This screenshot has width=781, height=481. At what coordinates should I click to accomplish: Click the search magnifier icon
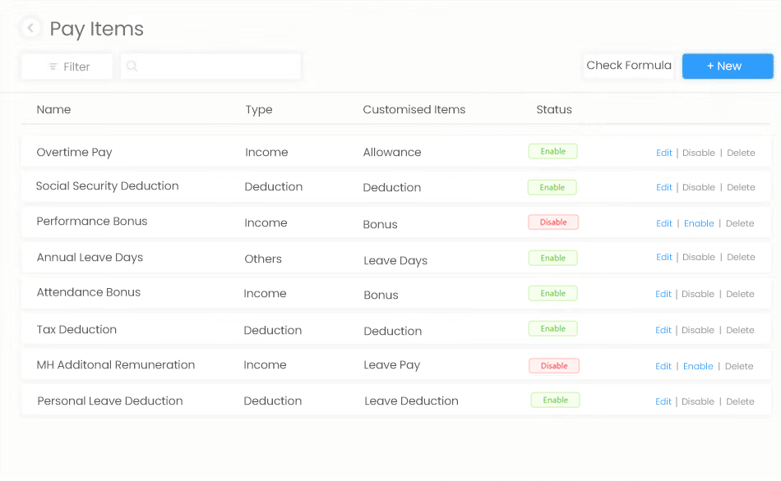click(132, 66)
